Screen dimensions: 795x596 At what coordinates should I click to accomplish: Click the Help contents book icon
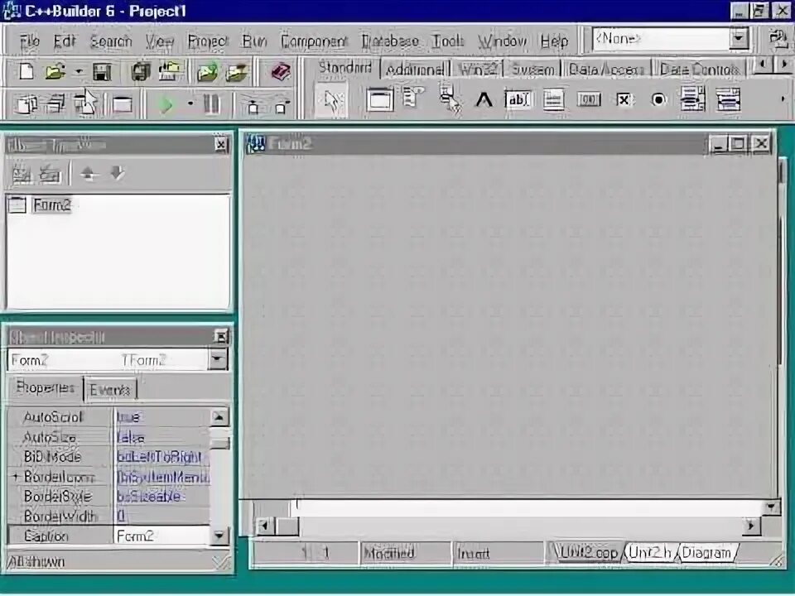coord(280,71)
